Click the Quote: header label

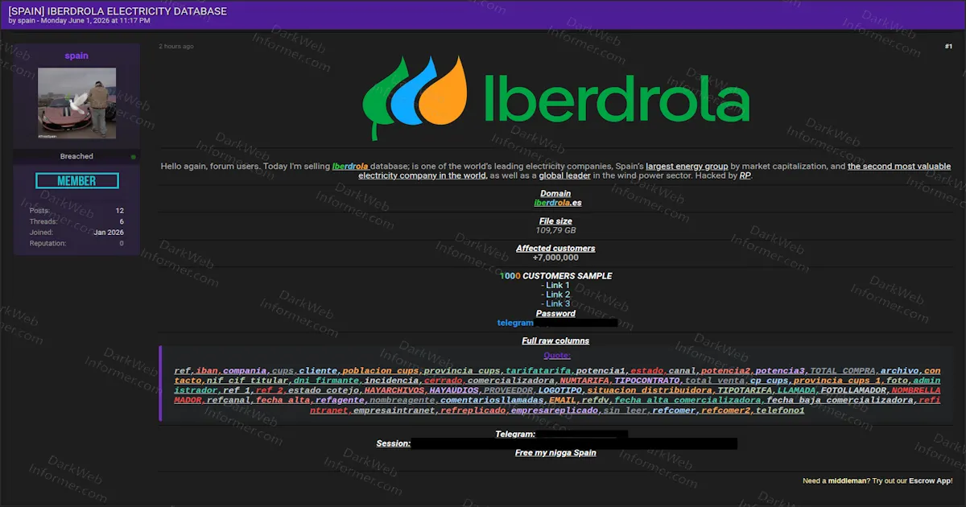[557, 355]
